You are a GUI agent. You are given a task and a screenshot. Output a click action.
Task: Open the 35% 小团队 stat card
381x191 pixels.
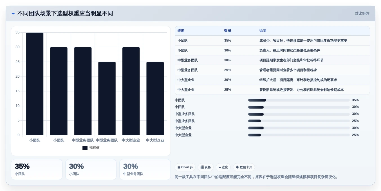(x=37, y=170)
